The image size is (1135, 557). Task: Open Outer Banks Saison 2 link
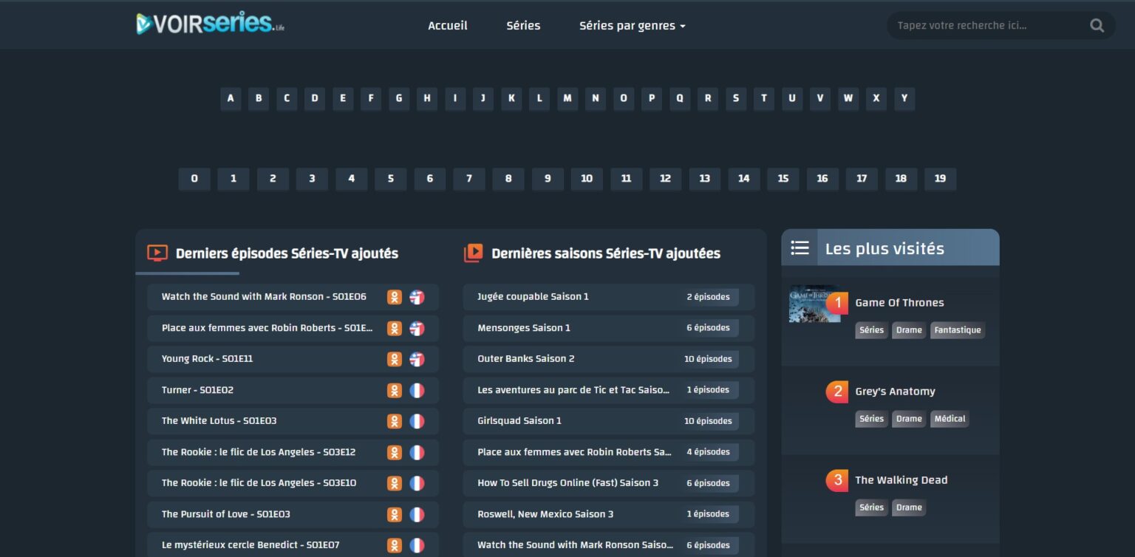pyautogui.click(x=526, y=359)
